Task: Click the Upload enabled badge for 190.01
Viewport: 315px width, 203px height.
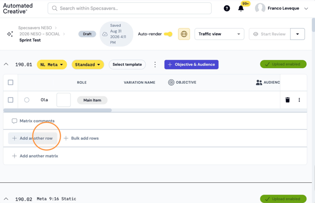Action: (x=283, y=64)
